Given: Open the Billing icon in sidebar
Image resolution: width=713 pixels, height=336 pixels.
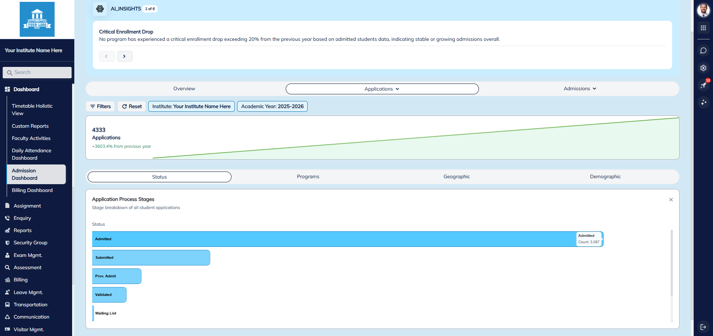Looking at the screenshot, I should [7, 280].
